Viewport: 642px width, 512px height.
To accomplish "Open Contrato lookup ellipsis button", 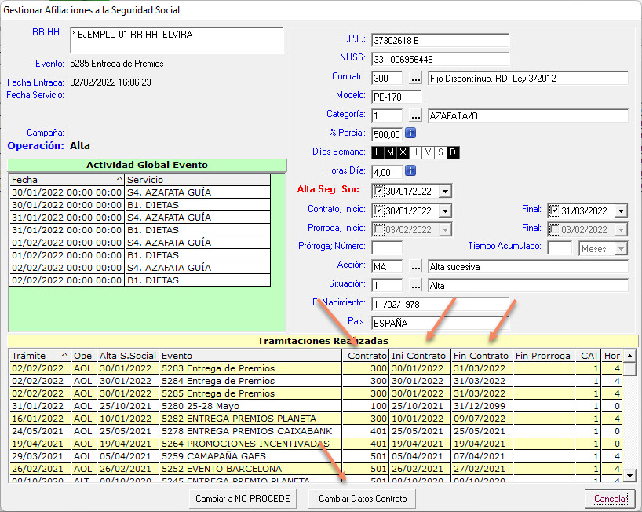I will coord(416,79).
